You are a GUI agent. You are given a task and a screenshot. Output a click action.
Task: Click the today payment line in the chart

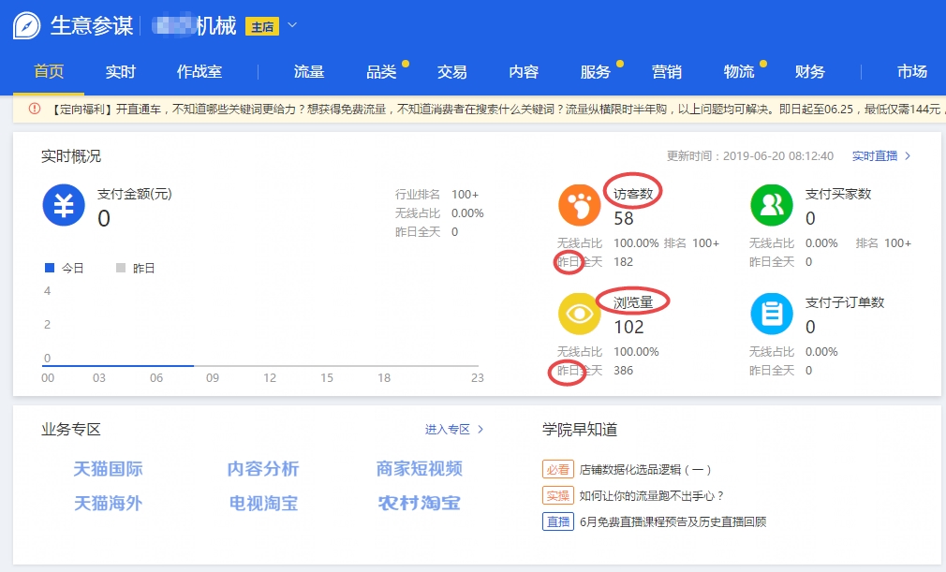pyautogui.click(x=118, y=365)
